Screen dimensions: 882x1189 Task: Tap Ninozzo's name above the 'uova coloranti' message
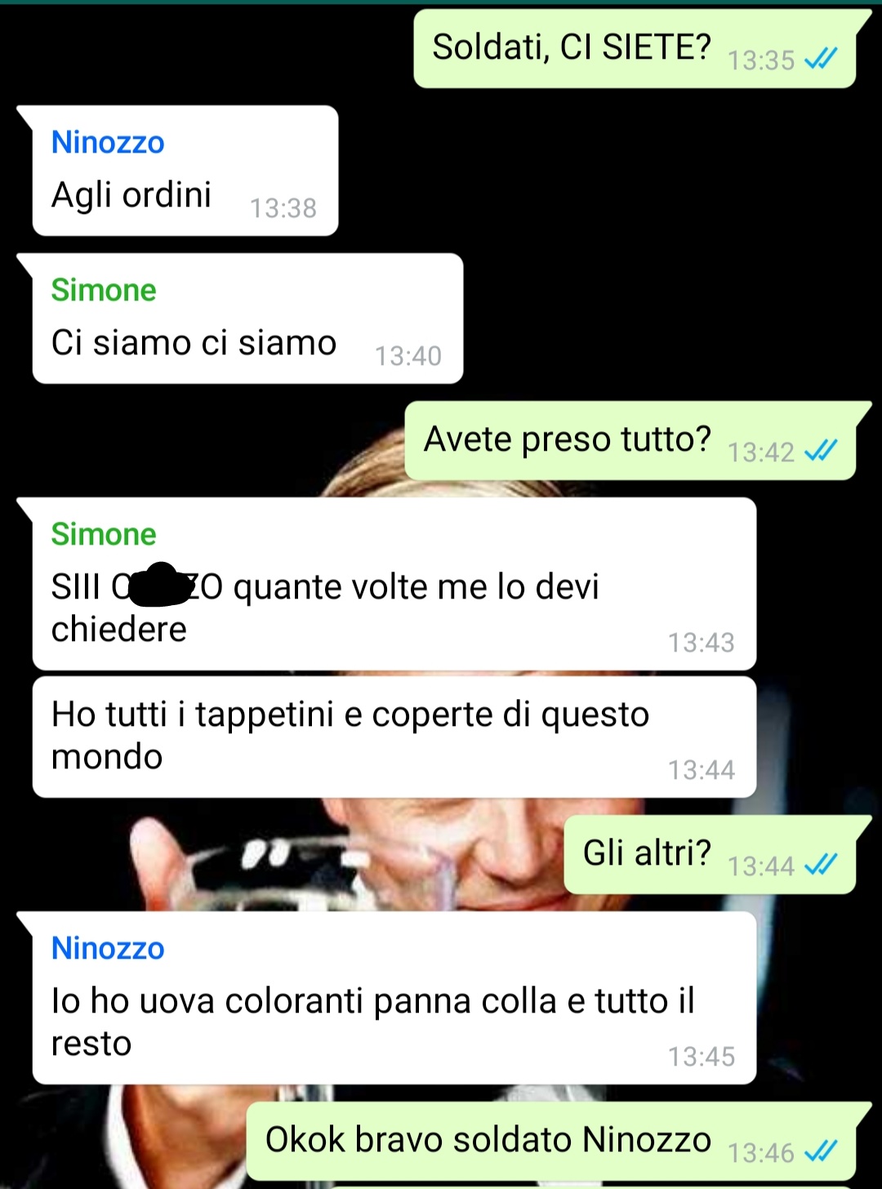coord(108,948)
